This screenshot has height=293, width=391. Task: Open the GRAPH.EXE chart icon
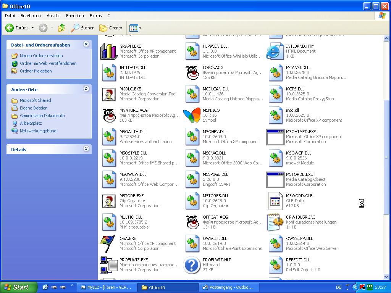point(109,52)
